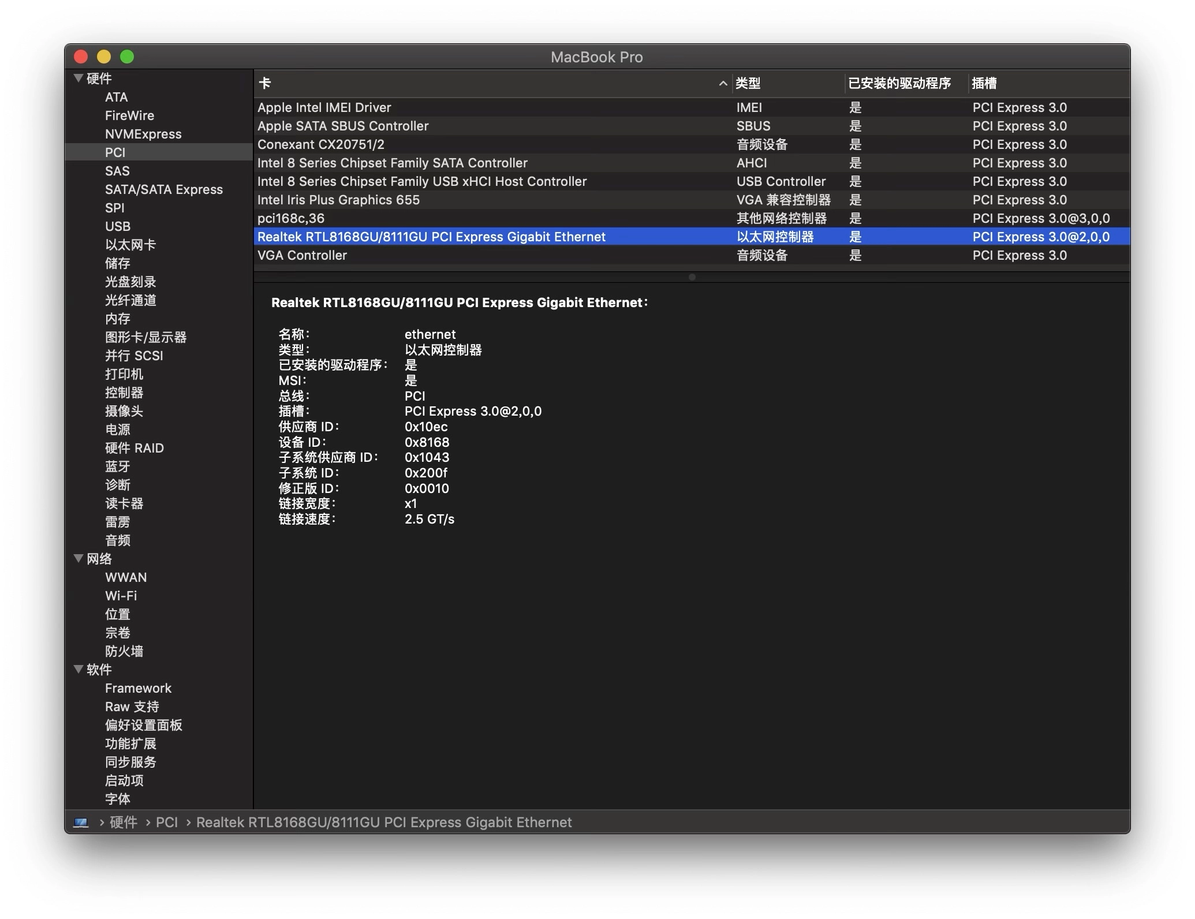1195x919 pixels.
Task: Open 内存 in the sidebar
Action: [x=159, y=319]
